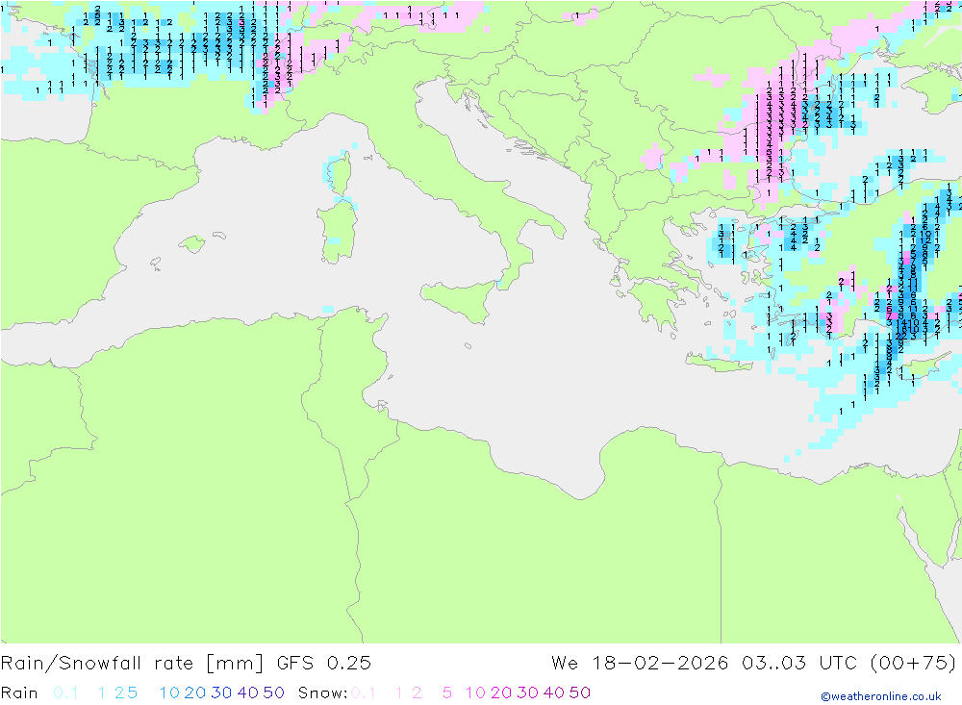Click the island of Cyprus on the map
This screenshot has width=962, height=705.
pos(924,366)
